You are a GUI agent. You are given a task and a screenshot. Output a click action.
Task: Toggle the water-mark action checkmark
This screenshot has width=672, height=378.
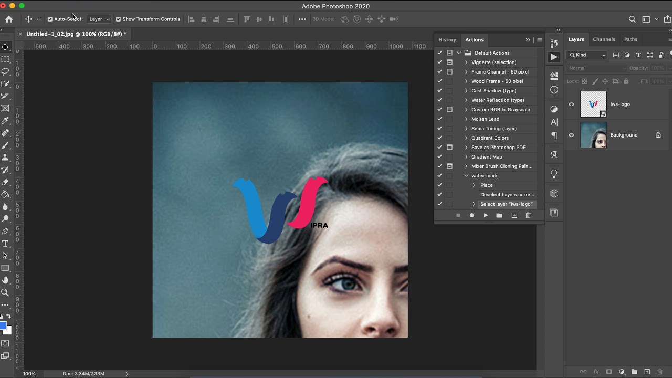(x=440, y=176)
